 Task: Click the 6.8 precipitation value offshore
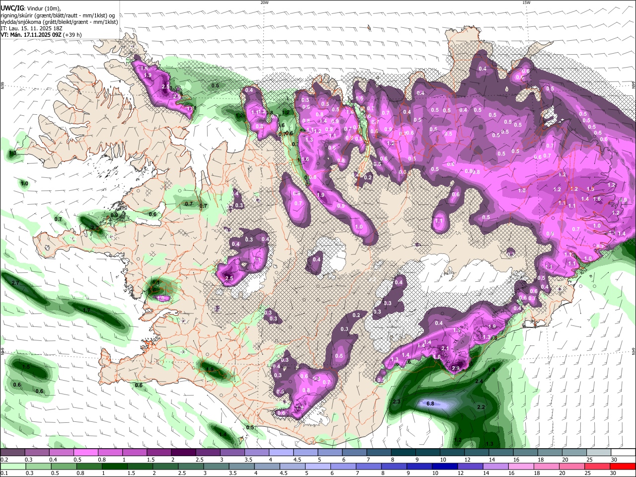[430, 403]
